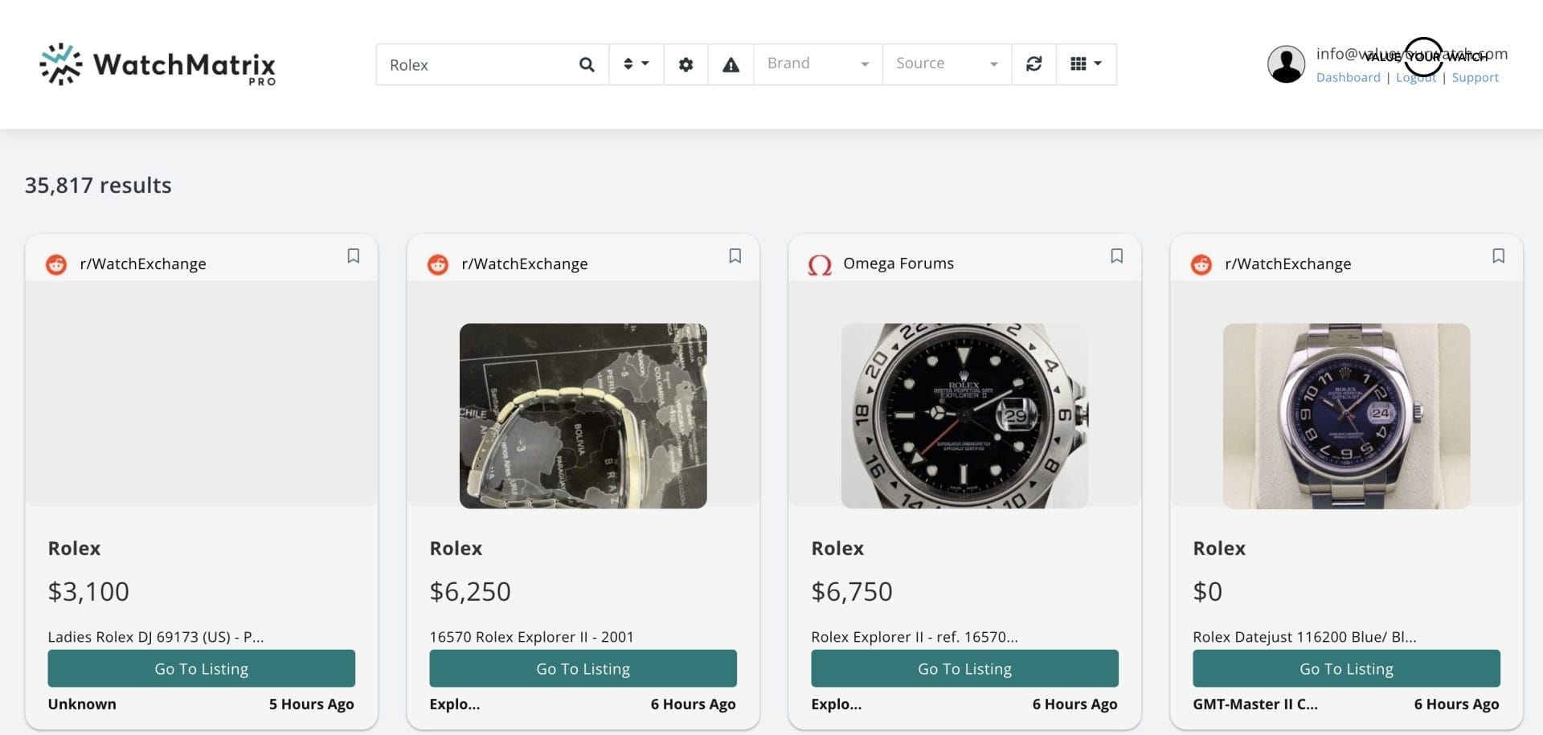Open the Source filter dropdown
Image resolution: width=1543 pixels, height=735 pixels.
click(946, 63)
